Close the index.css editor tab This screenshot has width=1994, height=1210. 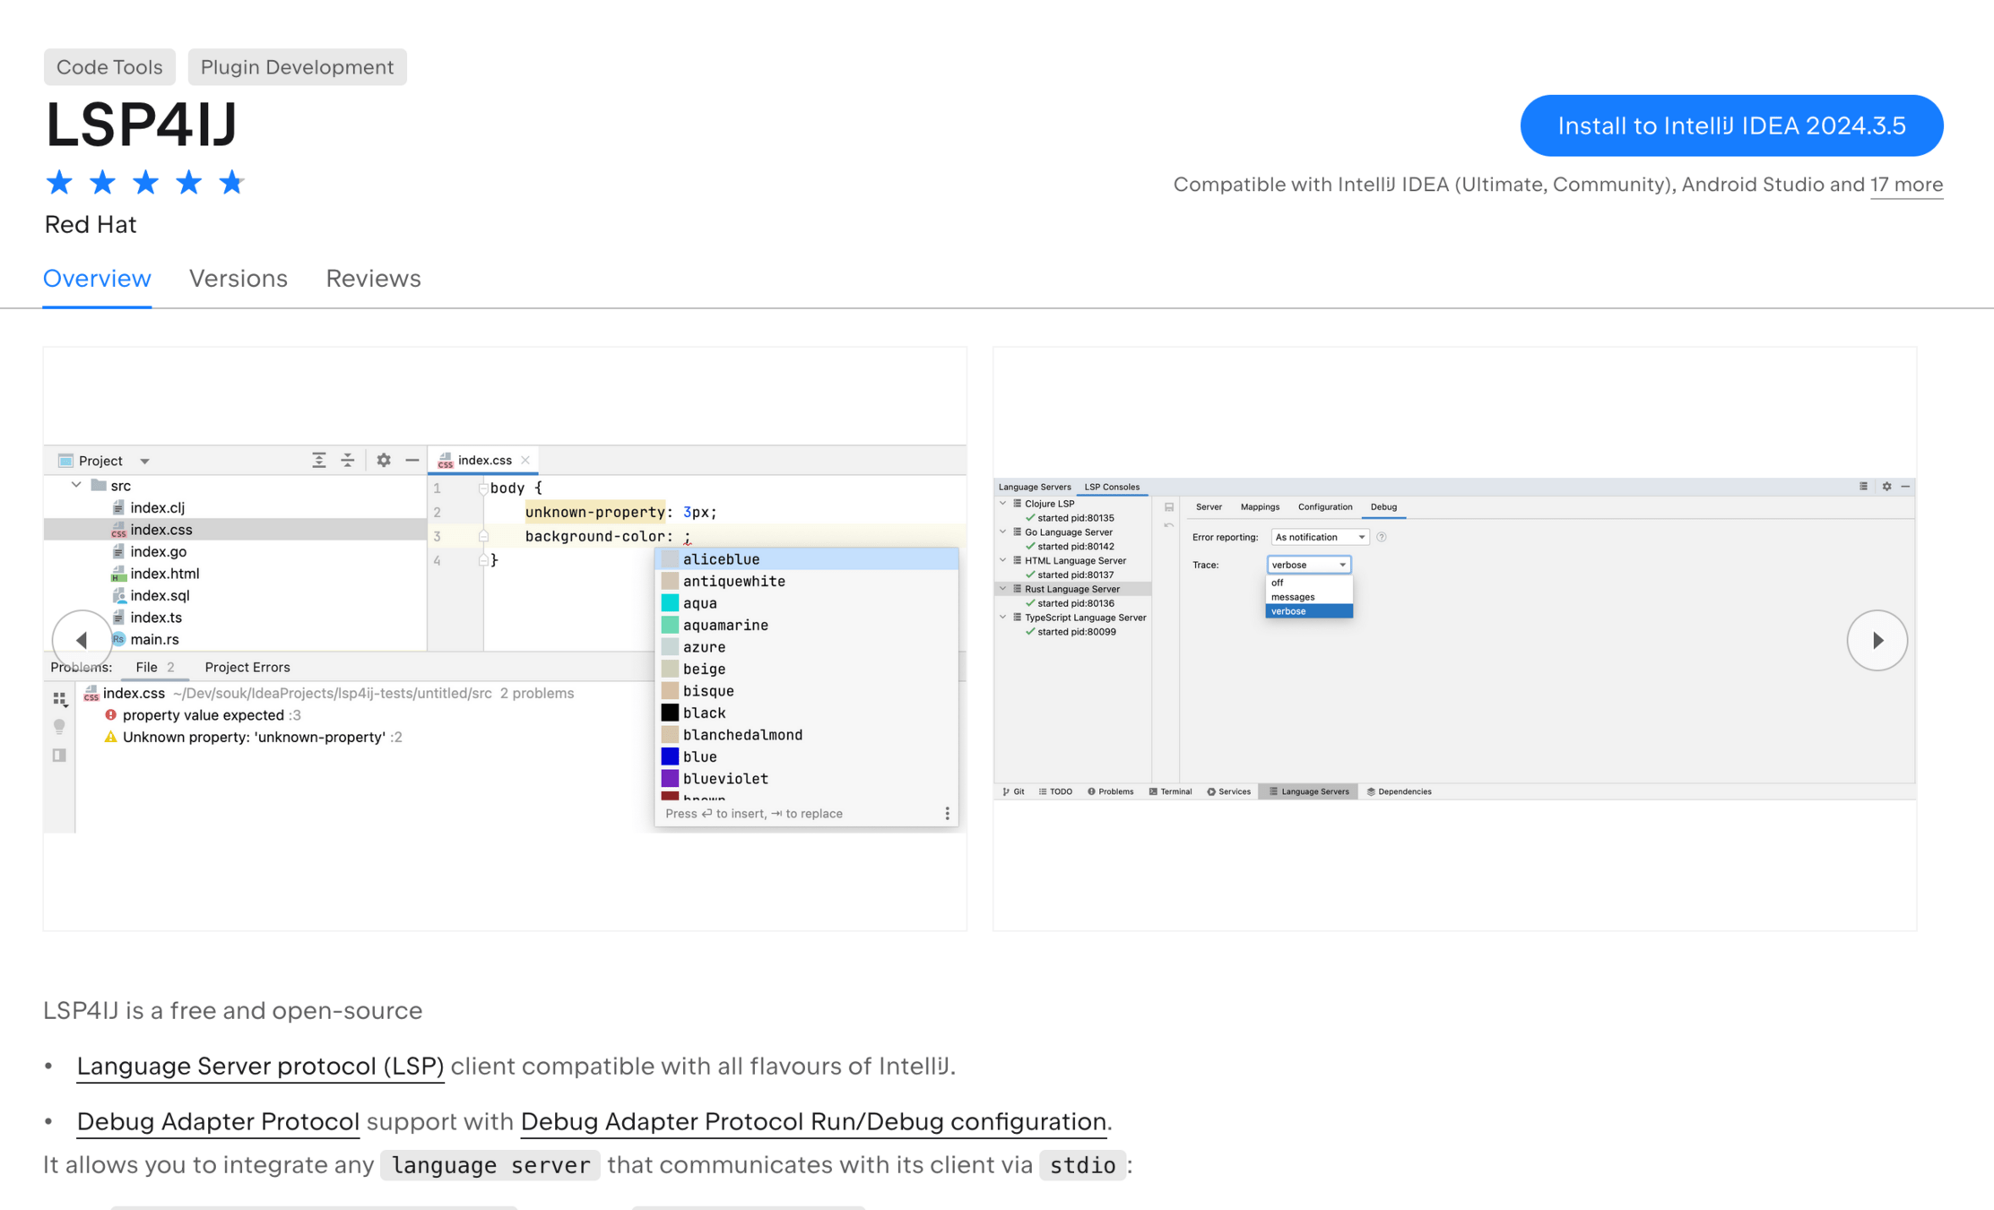(526, 460)
